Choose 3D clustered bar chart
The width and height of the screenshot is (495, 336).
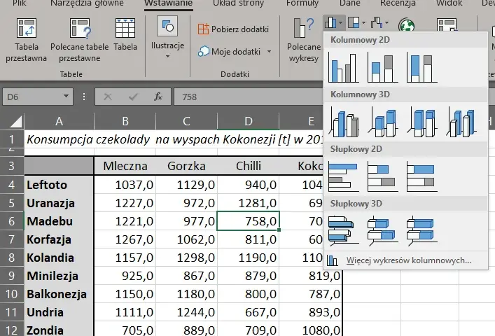344,230
